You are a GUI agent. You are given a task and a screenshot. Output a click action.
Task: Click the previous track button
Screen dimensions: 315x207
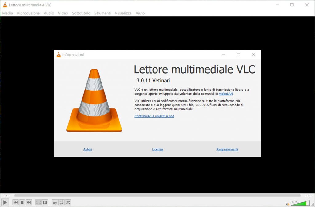pos(15,202)
